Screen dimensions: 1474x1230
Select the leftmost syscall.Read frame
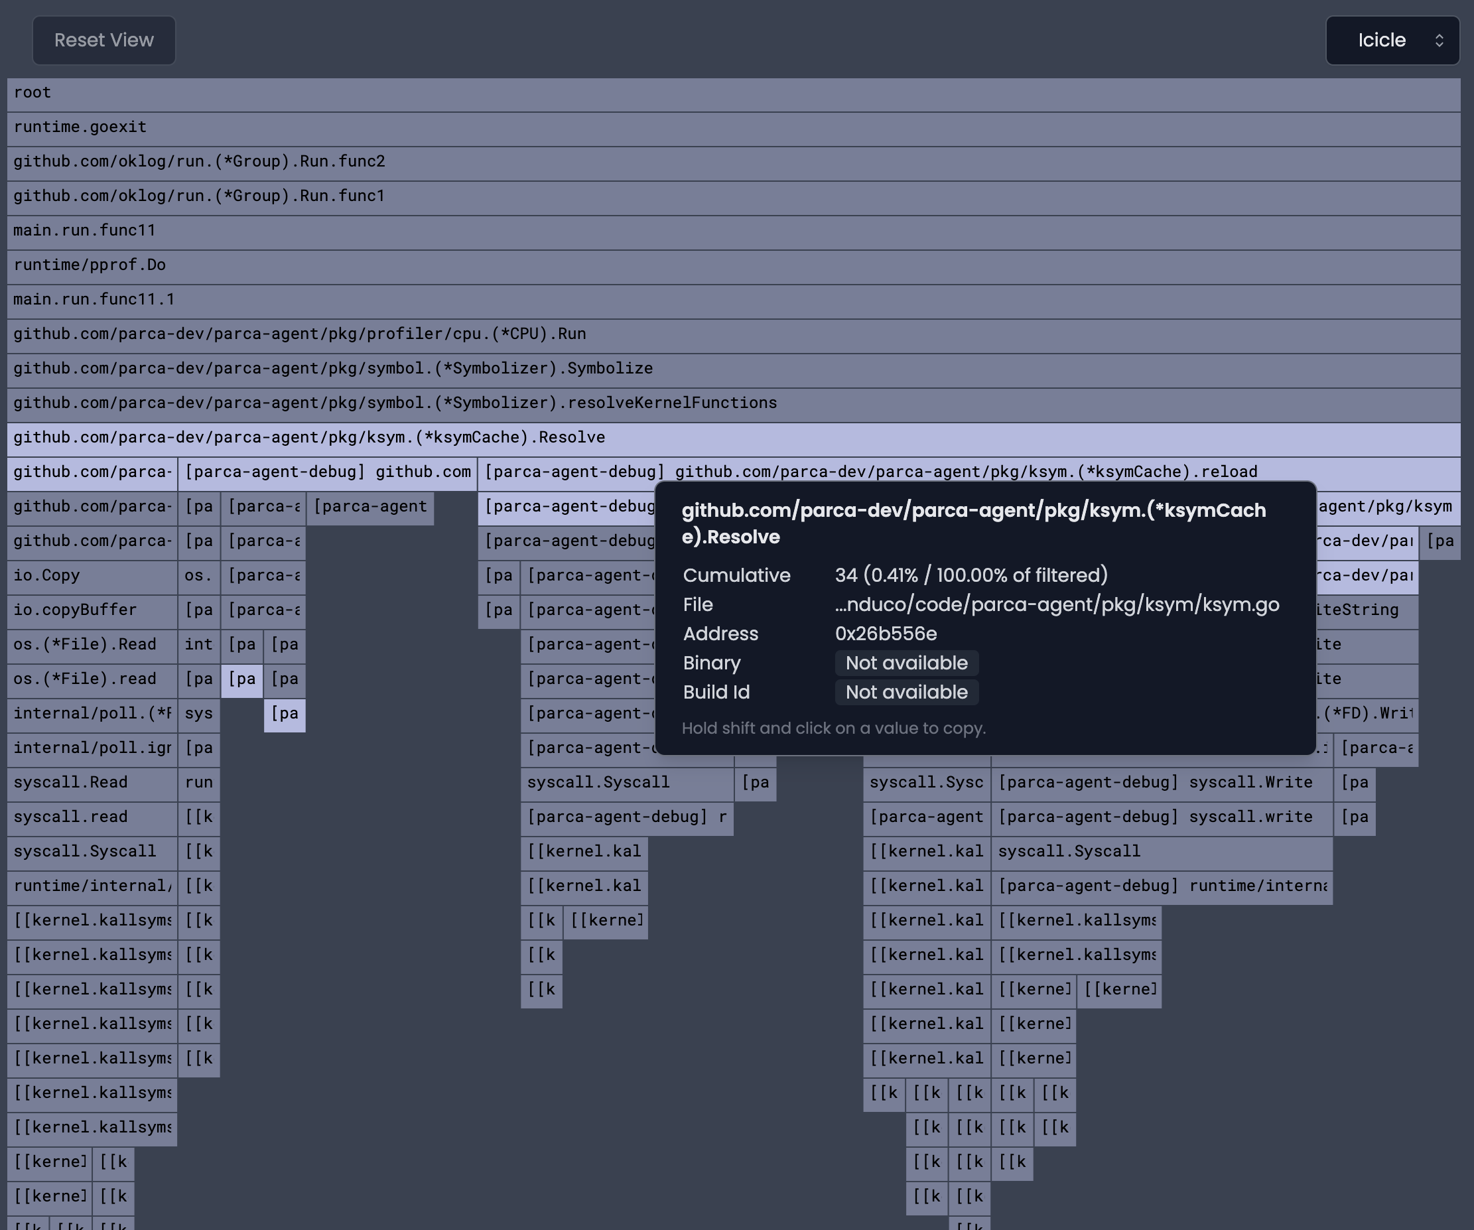[92, 783]
